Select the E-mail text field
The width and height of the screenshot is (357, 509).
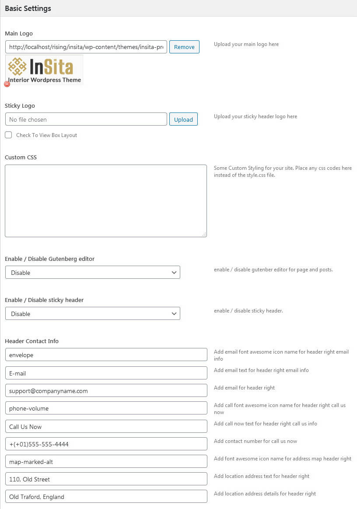point(106,373)
